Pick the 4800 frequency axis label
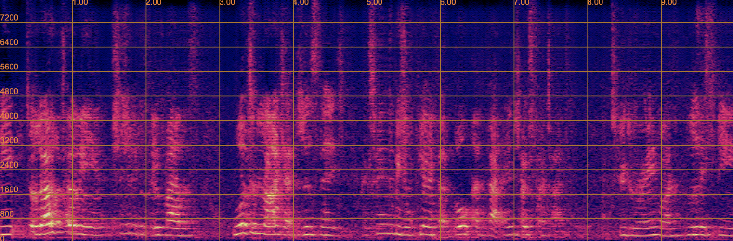Screen dimensions: 733x241 tap(9, 91)
